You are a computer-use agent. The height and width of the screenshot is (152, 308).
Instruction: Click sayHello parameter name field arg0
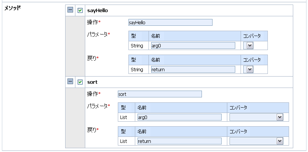[x=193, y=46]
